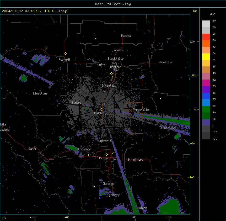Click the Cochrane label

pos(84,149)
